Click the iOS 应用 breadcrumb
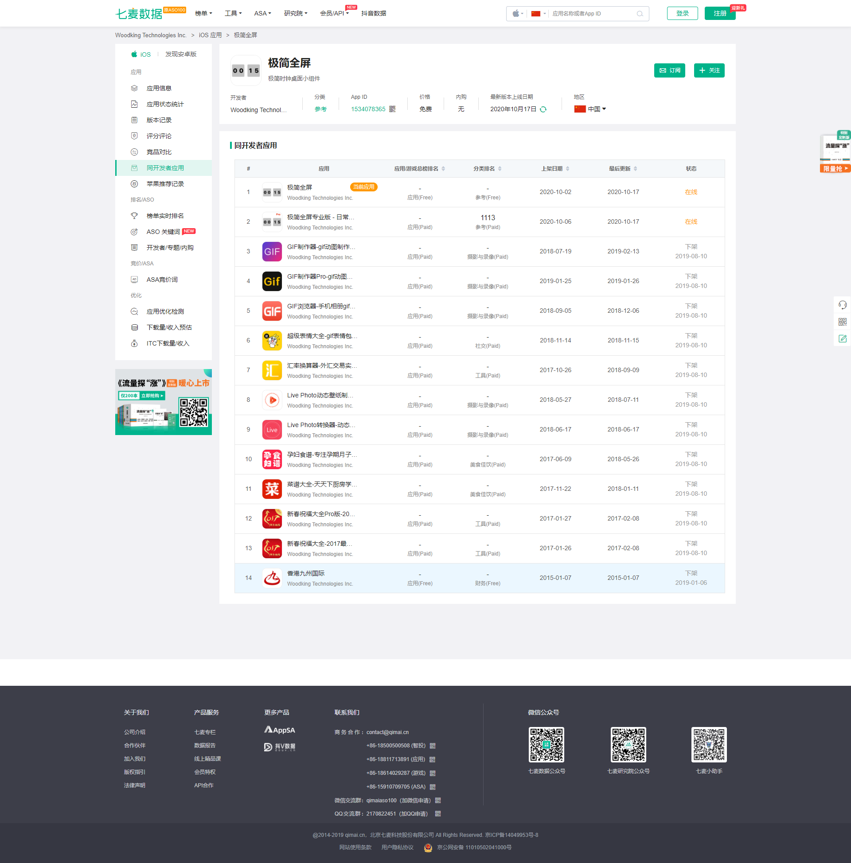Viewport: 851px width, 863px height. pyautogui.click(x=210, y=35)
